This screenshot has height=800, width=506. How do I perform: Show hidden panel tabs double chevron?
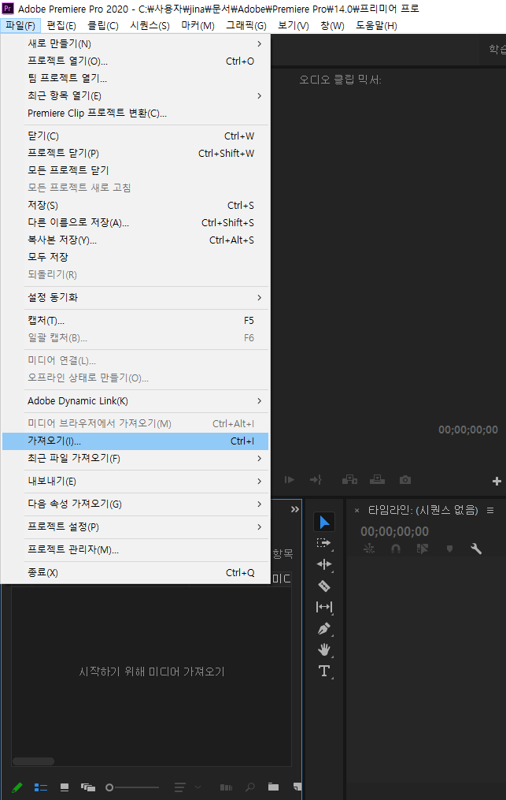(295, 509)
